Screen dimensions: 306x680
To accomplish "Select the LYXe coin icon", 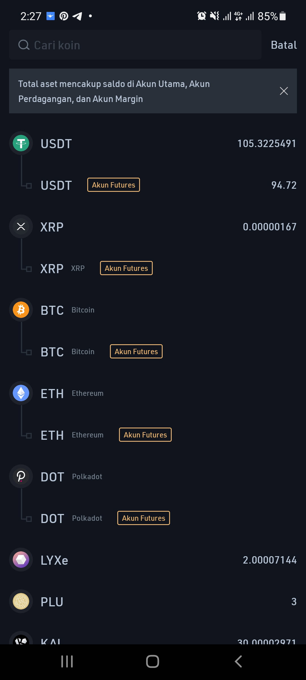I will pos(21,560).
